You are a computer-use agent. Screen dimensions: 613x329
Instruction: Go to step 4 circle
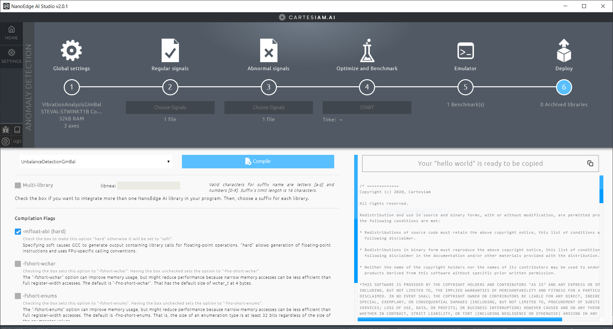(367, 87)
